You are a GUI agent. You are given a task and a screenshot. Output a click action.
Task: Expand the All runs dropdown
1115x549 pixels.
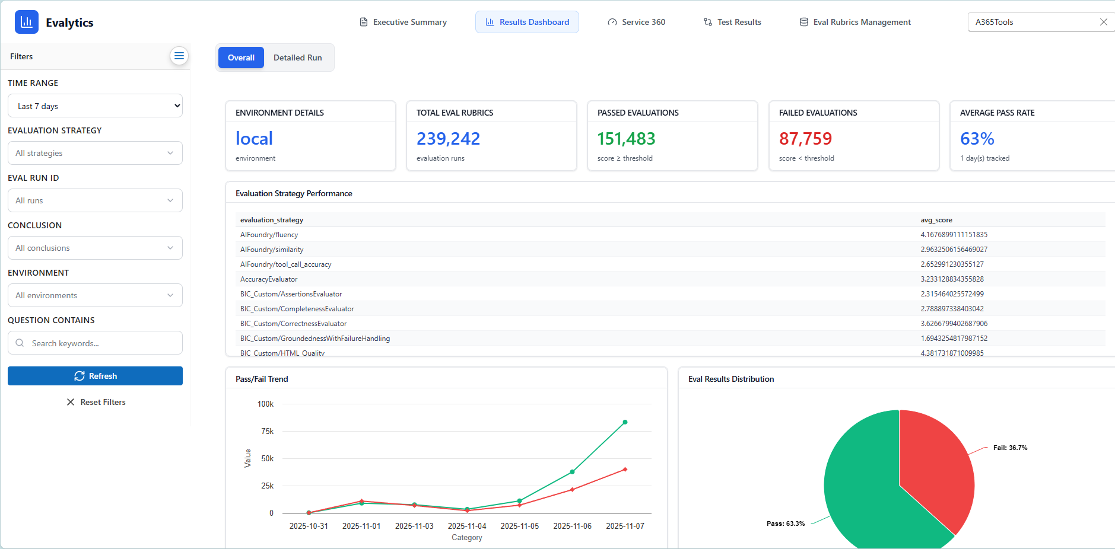(x=95, y=200)
